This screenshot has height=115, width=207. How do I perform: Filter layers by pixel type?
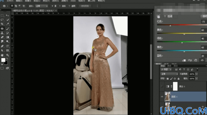(176, 69)
